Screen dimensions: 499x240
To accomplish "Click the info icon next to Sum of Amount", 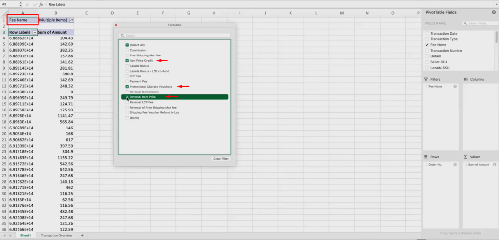I will pyautogui.click(x=494, y=165).
